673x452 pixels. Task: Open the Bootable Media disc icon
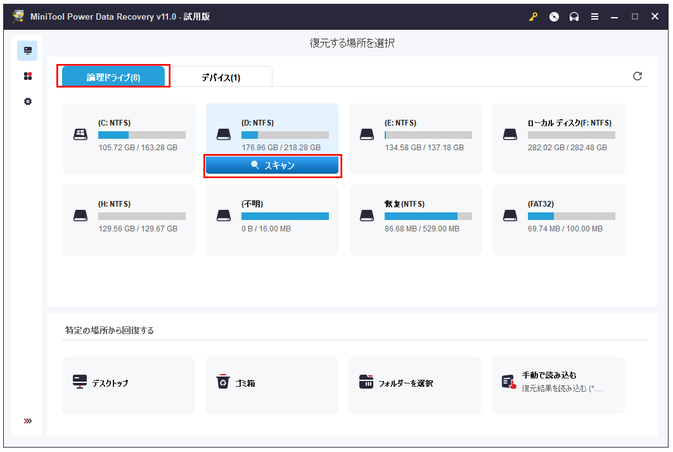[x=553, y=16]
